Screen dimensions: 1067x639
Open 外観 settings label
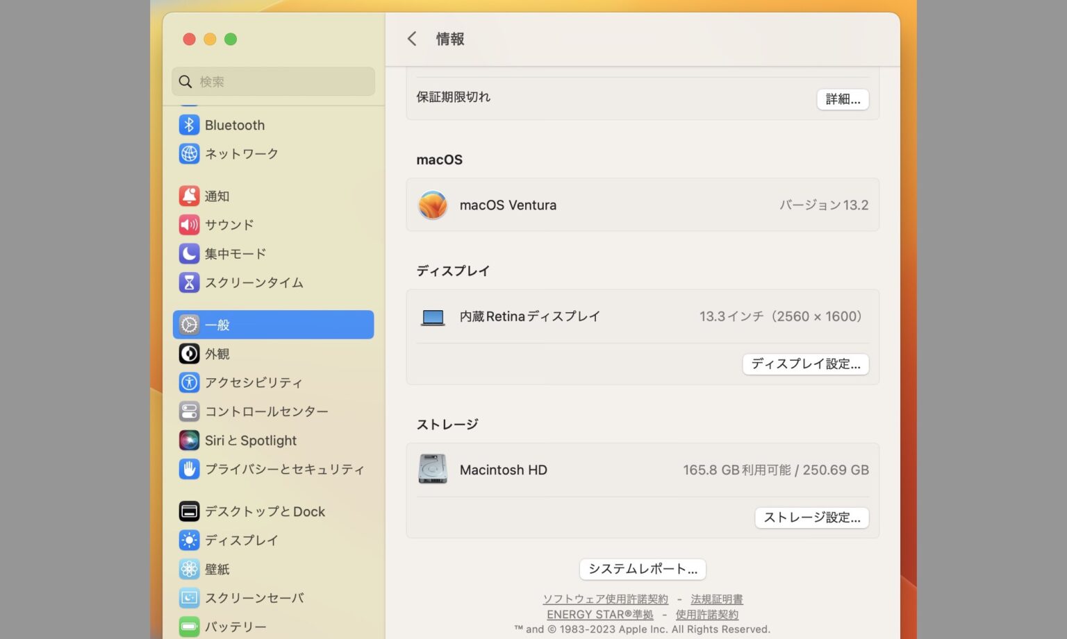coord(217,354)
